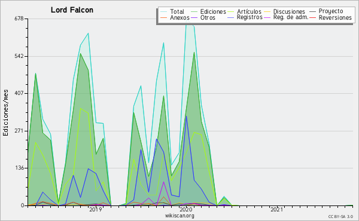Image resolution: width=359 pixels, height=221 pixels.
Task: Click the wikiscan.org source label
Action: coord(180,216)
